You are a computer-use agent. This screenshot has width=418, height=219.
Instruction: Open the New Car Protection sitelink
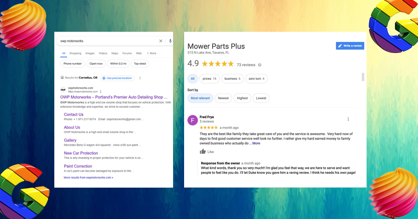coord(81,153)
